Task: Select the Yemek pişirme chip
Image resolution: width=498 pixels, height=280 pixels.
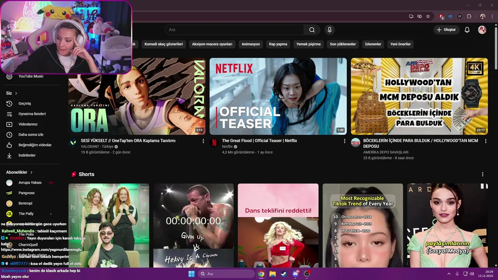Action: [309, 44]
